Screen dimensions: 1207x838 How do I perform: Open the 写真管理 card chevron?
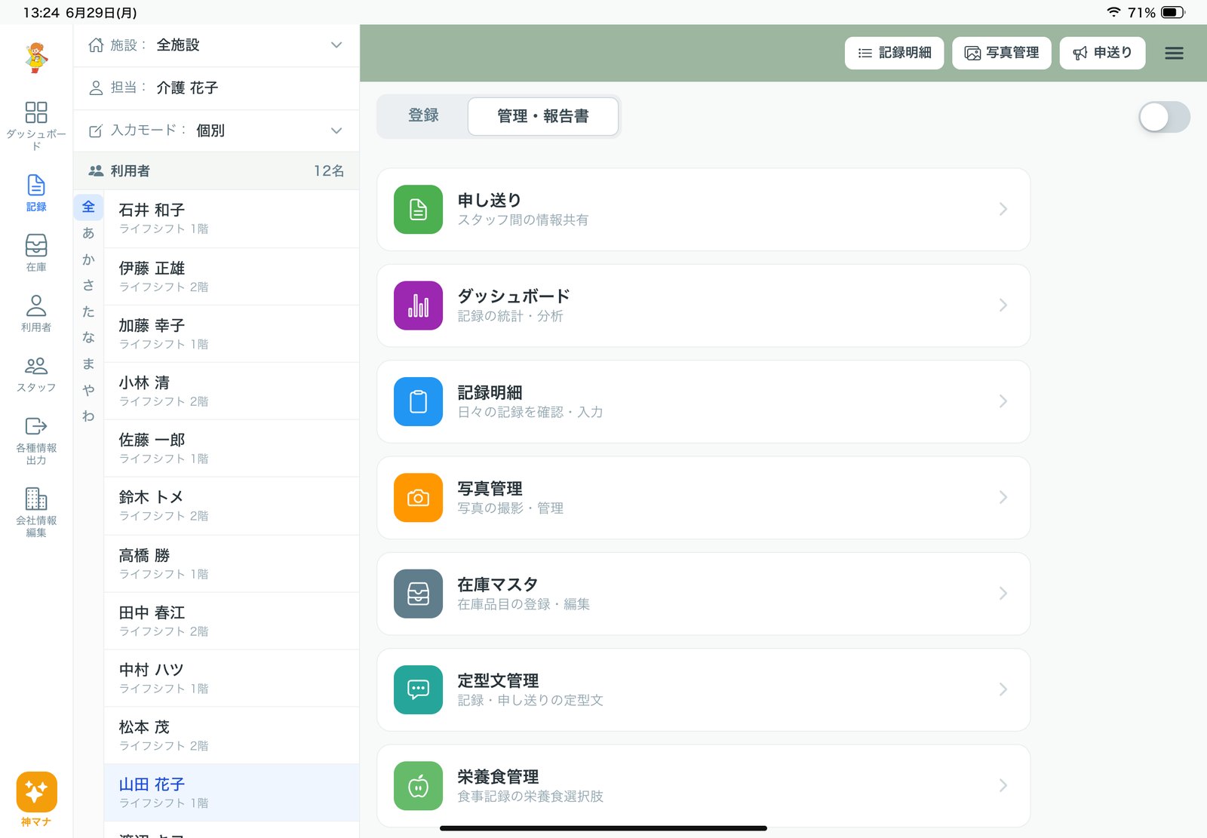coord(1003,497)
